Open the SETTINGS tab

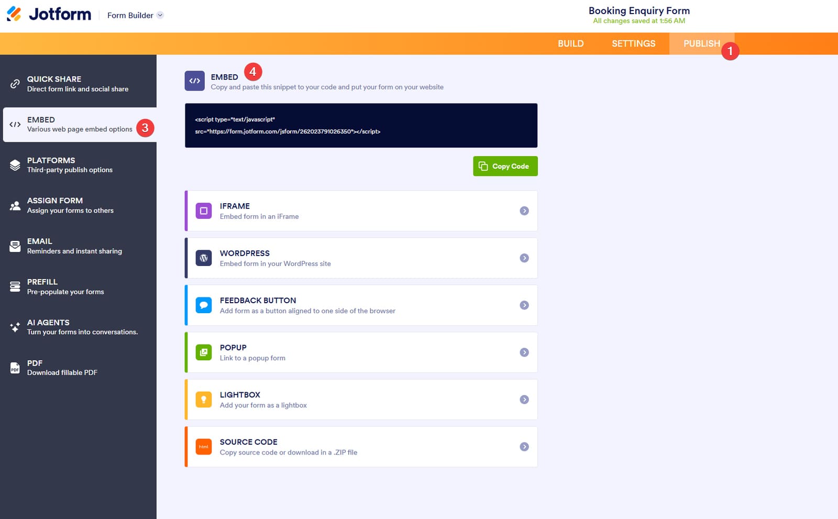point(633,43)
